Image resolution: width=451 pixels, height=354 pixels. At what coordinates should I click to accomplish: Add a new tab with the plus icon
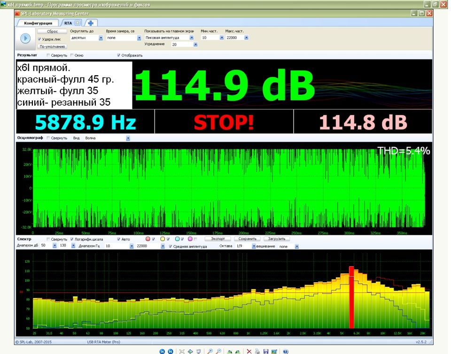pos(91,23)
